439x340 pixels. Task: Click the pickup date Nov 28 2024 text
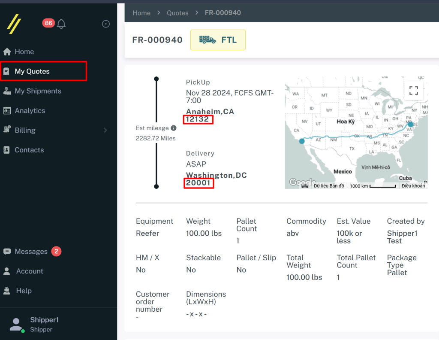click(x=230, y=97)
